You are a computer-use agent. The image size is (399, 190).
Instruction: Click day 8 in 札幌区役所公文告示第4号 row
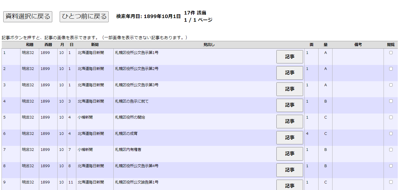pyautogui.click(x=70, y=166)
